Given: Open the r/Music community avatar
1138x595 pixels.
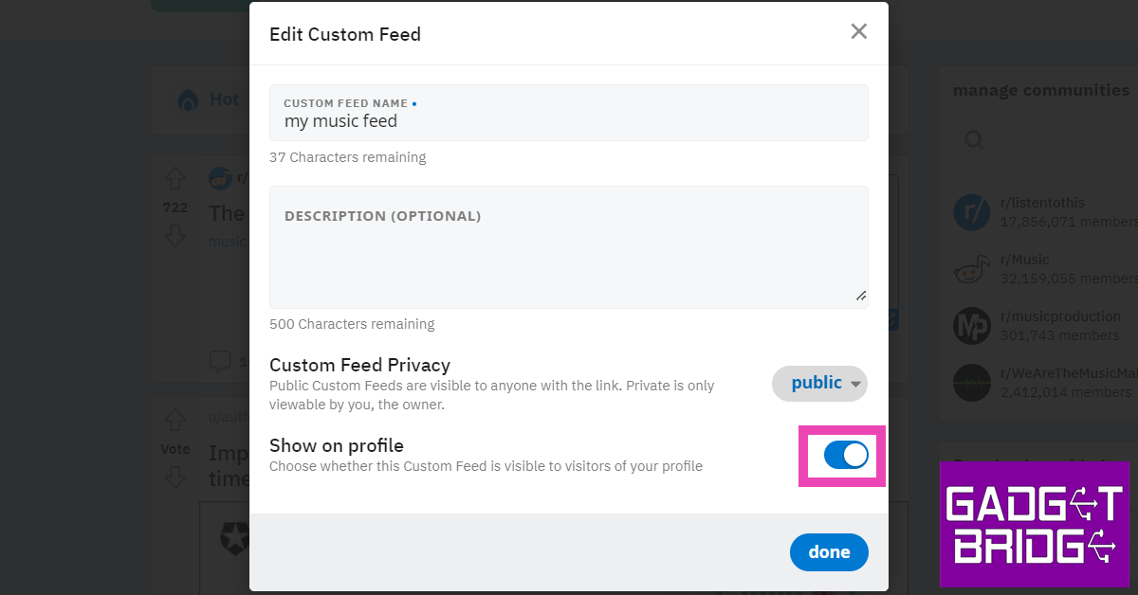Looking at the screenshot, I should [971, 269].
